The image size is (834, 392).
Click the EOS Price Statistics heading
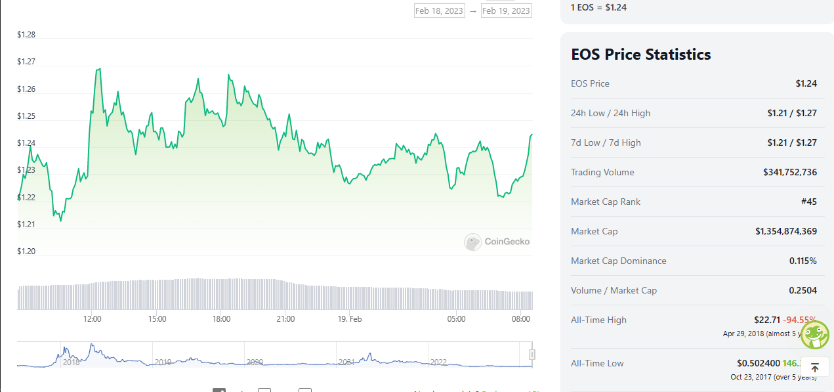click(x=641, y=54)
